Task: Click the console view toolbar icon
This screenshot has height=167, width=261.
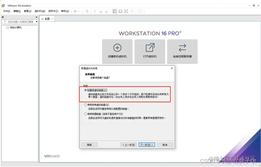Action: click(140, 11)
